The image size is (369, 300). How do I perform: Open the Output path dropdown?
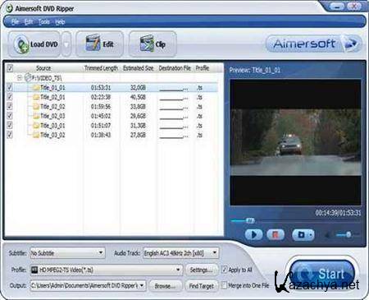tap(142, 285)
